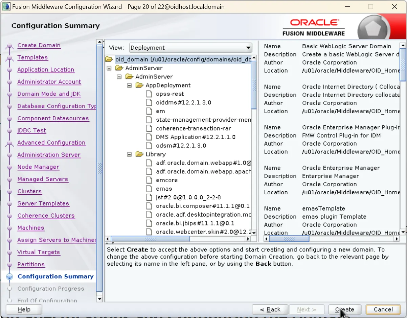Collapse the AppDeployment tree node
Screen dimensions: 407x318
click(x=129, y=85)
